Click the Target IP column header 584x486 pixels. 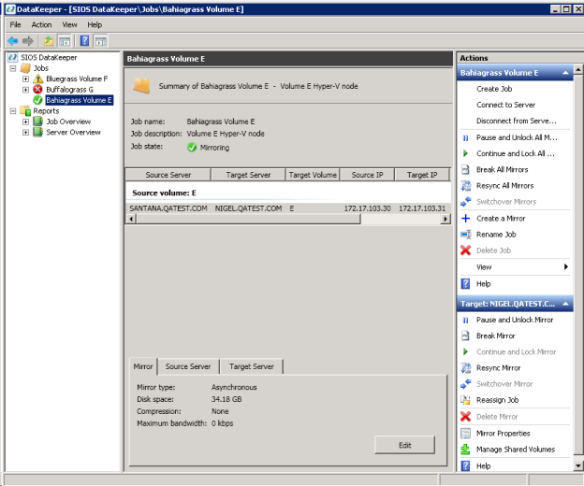coord(422,175)
